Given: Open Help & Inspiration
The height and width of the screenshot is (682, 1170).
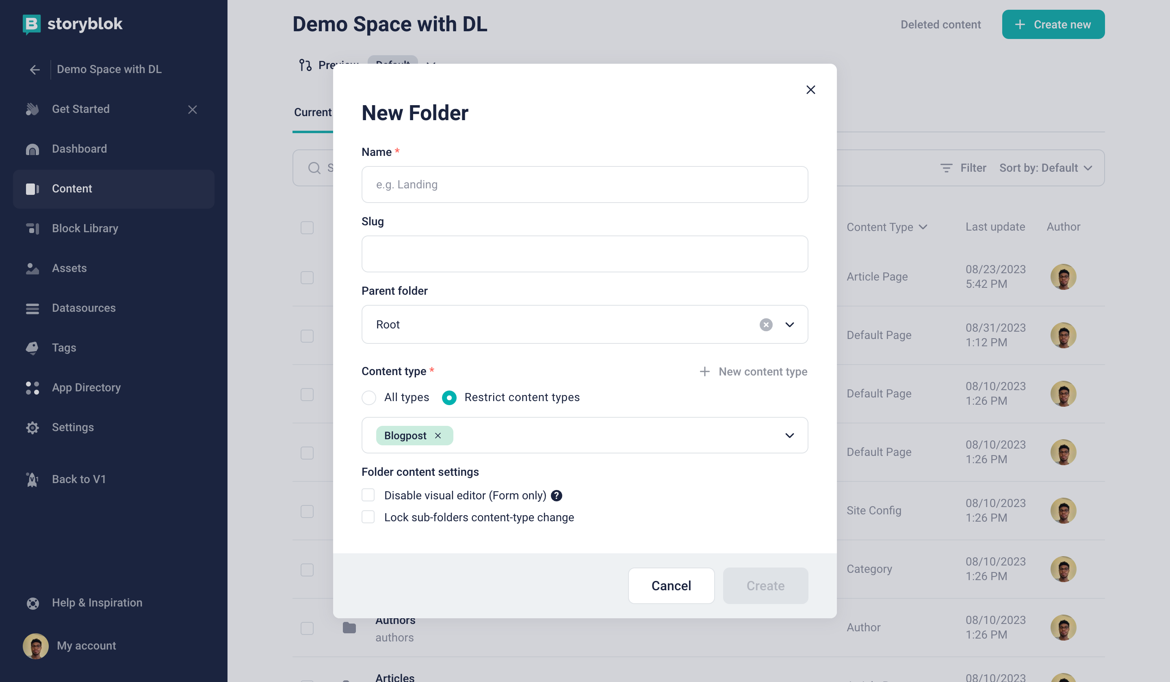Looking at the screenshot, I should coord(97,602).
